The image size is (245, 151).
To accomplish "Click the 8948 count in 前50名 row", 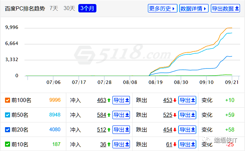I will click(55, 115).
